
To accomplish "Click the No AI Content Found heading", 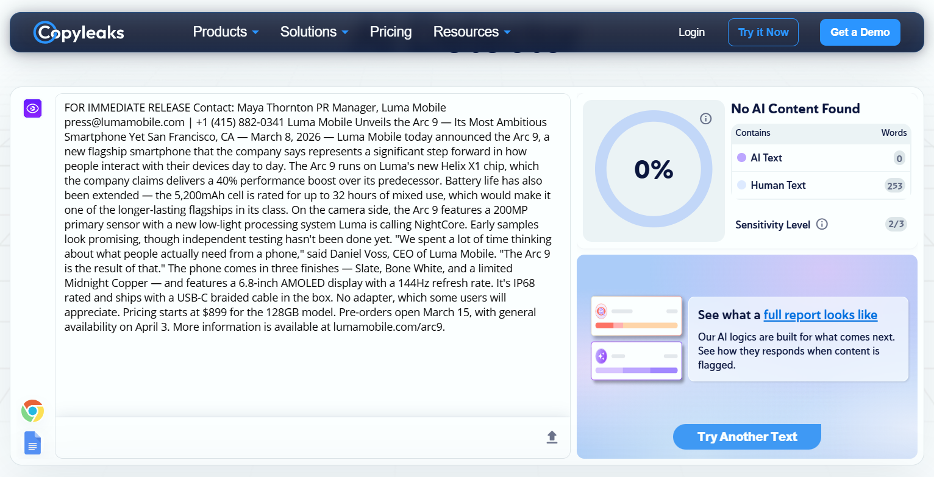I will click(796, 108).
